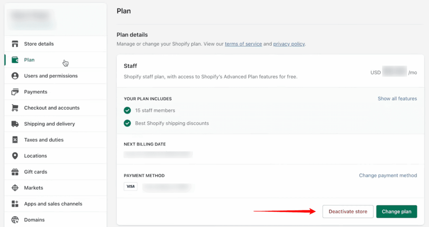Click the Plan page title

pos(124,11)
